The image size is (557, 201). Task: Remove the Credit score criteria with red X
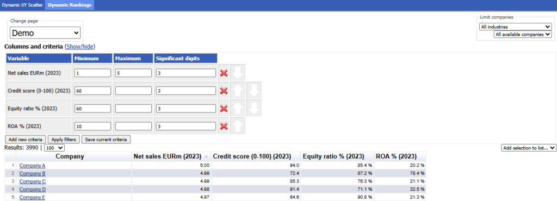coord(224,91)
